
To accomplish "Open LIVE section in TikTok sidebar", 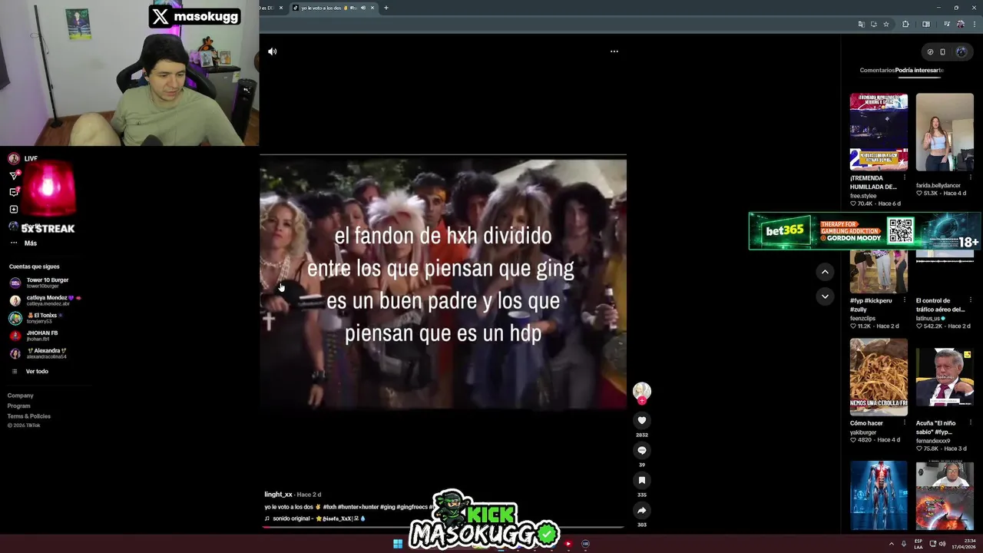I will (23, 159).
